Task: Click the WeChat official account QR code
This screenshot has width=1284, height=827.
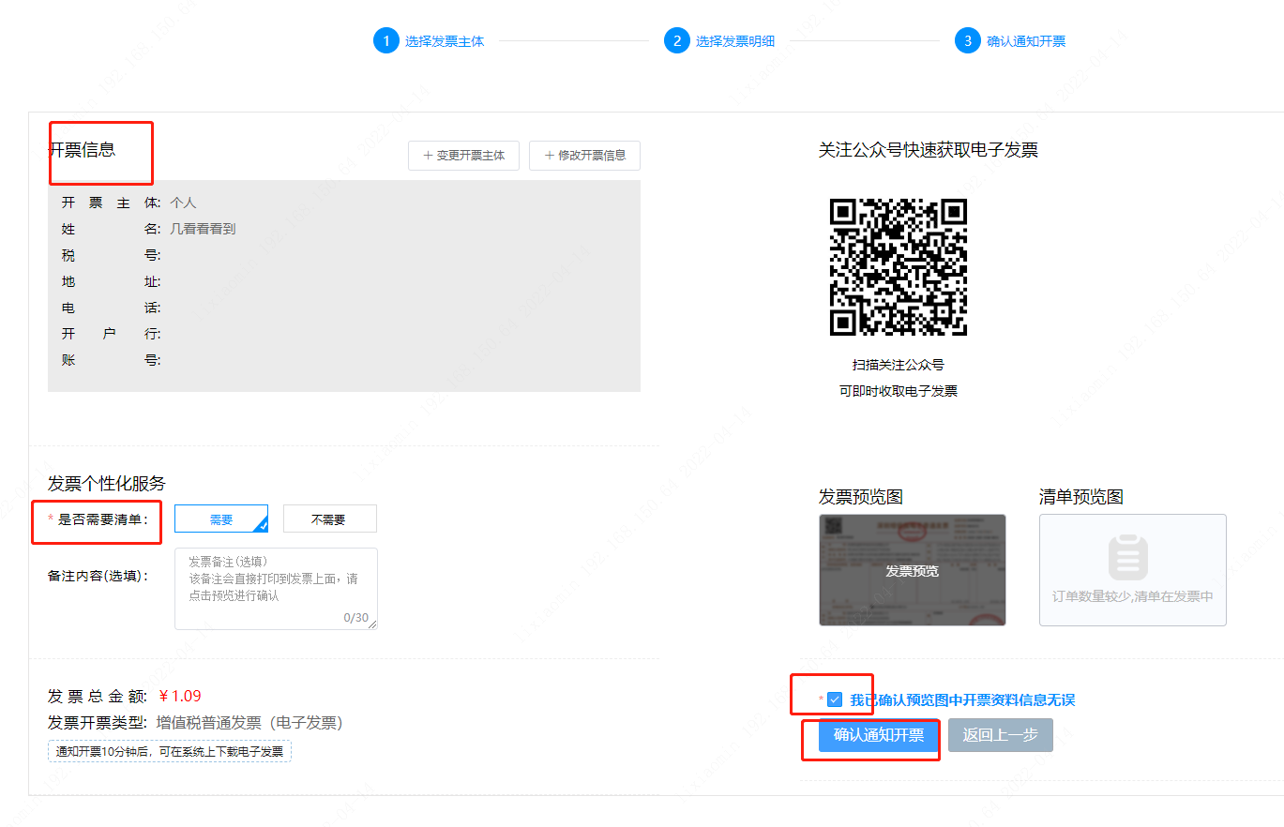Action: [x=898, y=267]
